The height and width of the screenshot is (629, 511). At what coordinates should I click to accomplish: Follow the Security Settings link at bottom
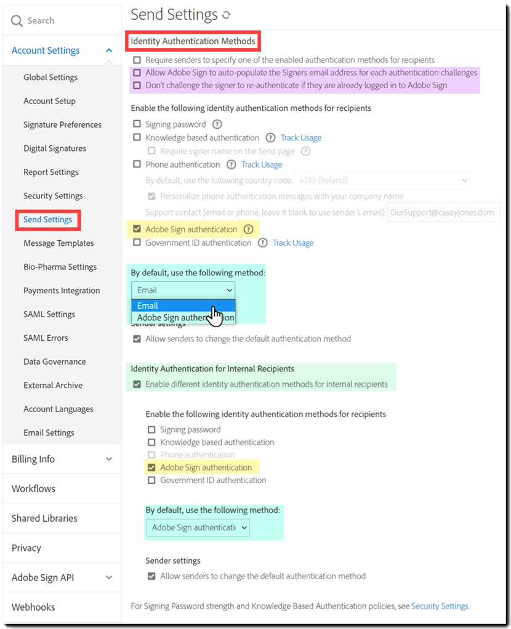(x=440, y=606)
